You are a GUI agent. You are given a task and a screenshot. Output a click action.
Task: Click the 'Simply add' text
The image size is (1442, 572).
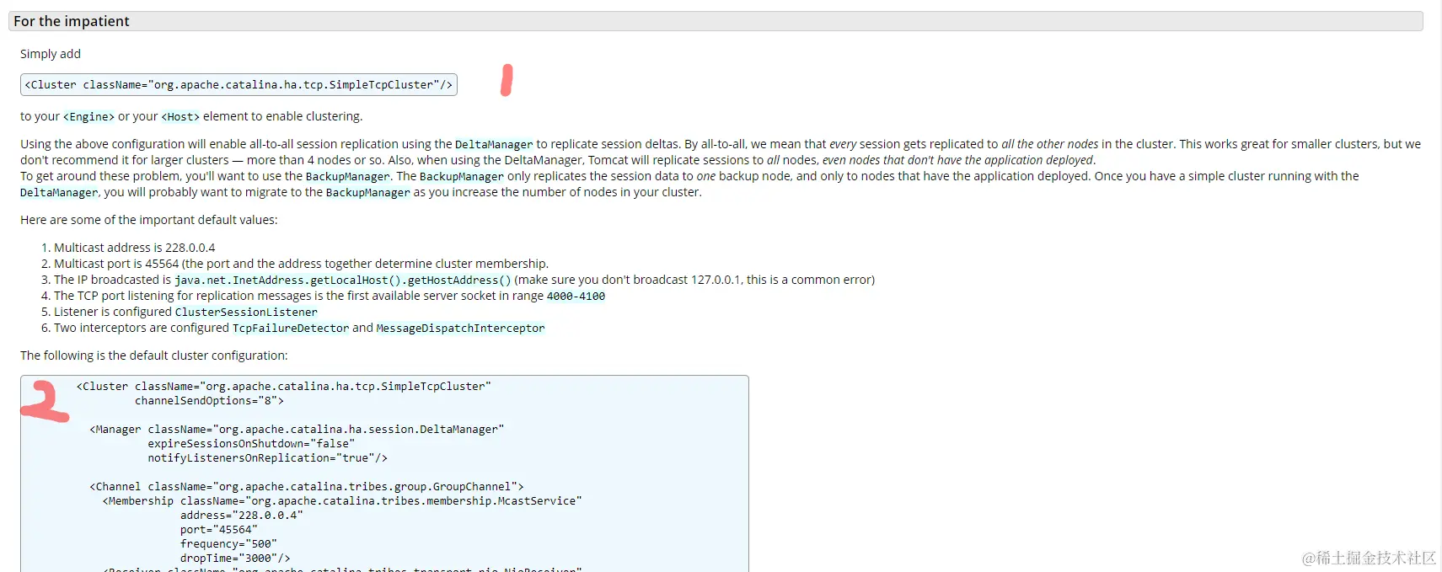[51, 54]
